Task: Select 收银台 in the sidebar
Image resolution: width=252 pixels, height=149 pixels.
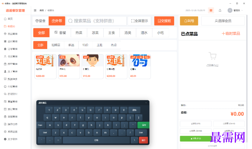Action: (9, 27)
